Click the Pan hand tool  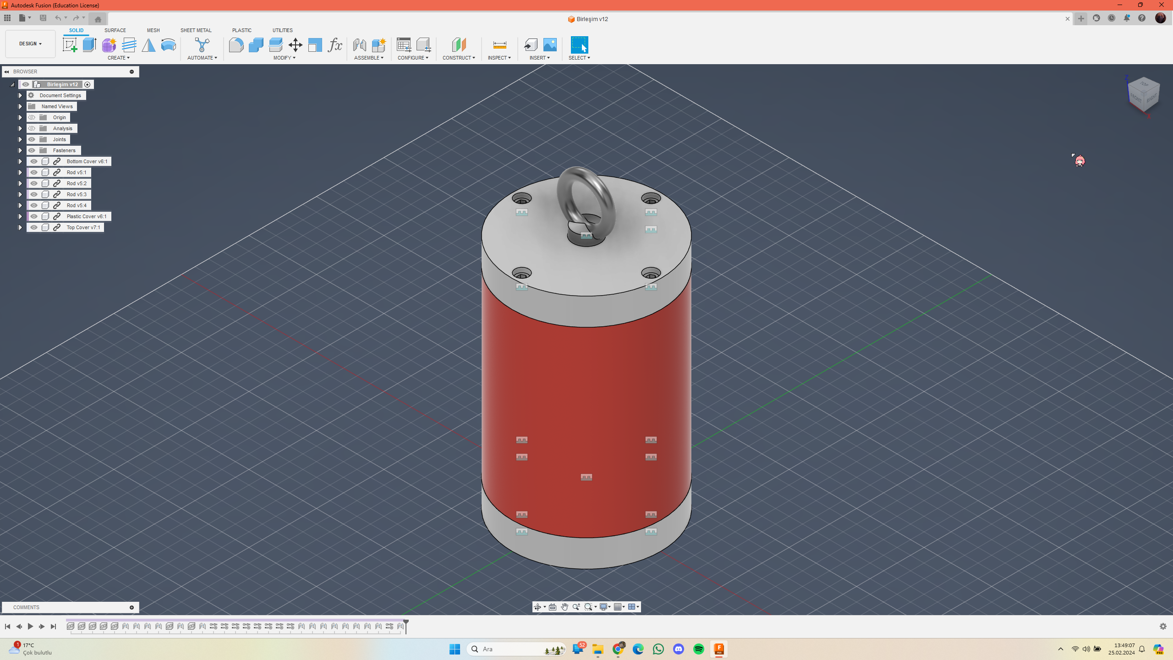[x=565, y=607]
